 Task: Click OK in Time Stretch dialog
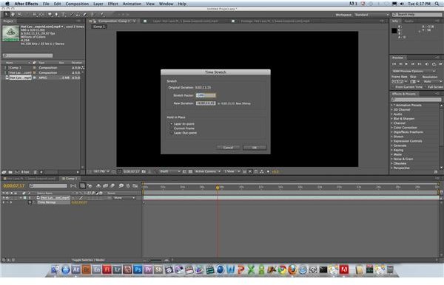pyautogui.click(x=255, y=148)
